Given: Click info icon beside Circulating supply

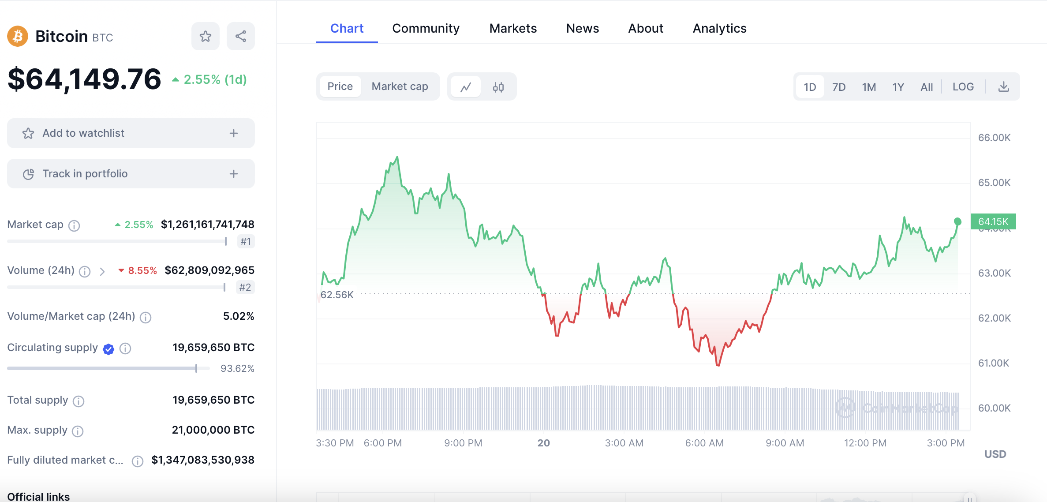Looking at the screenshot, I should point(125,348).
